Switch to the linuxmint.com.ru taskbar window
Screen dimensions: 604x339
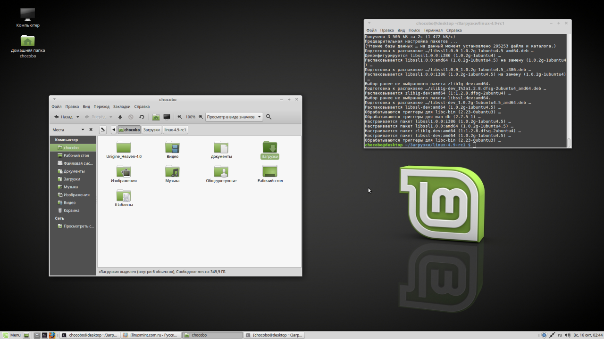pos(151,335)
